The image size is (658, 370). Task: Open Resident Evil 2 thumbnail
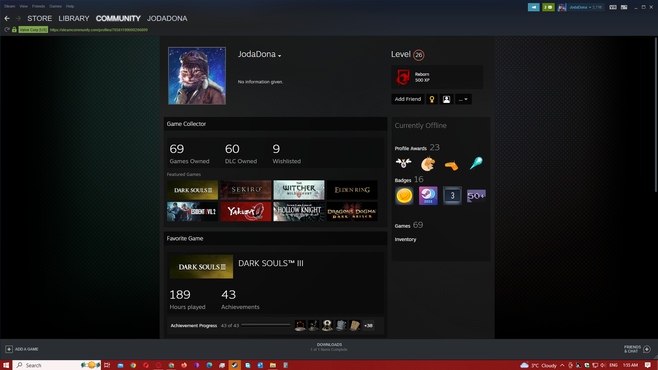point(193,212)
